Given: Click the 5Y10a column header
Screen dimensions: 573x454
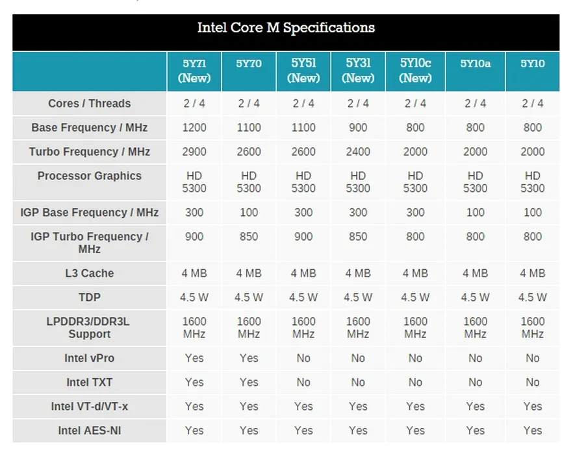Looking at the screenshot, I should point(475,64).
